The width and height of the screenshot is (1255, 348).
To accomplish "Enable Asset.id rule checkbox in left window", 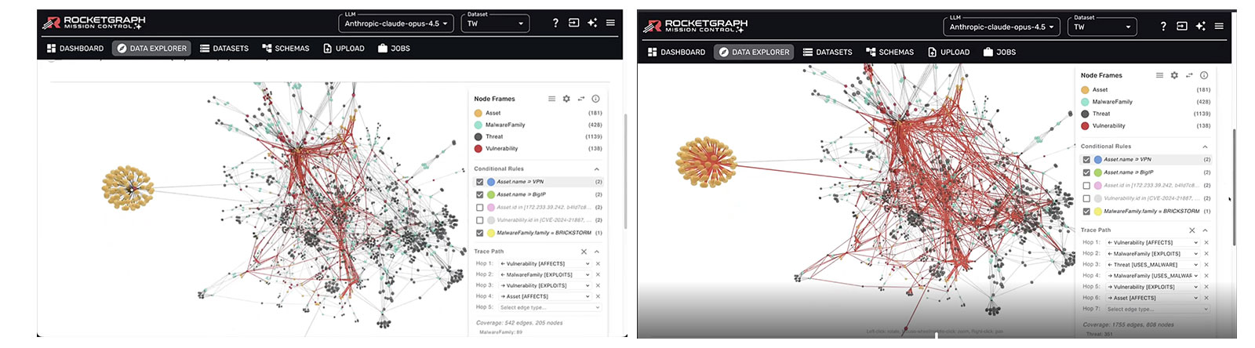I will coord(479,208).
